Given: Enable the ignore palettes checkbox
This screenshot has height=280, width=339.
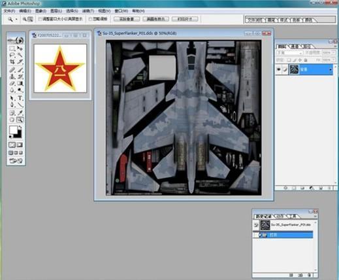Looking at the screenshot, I should click(x=90, y=19).
